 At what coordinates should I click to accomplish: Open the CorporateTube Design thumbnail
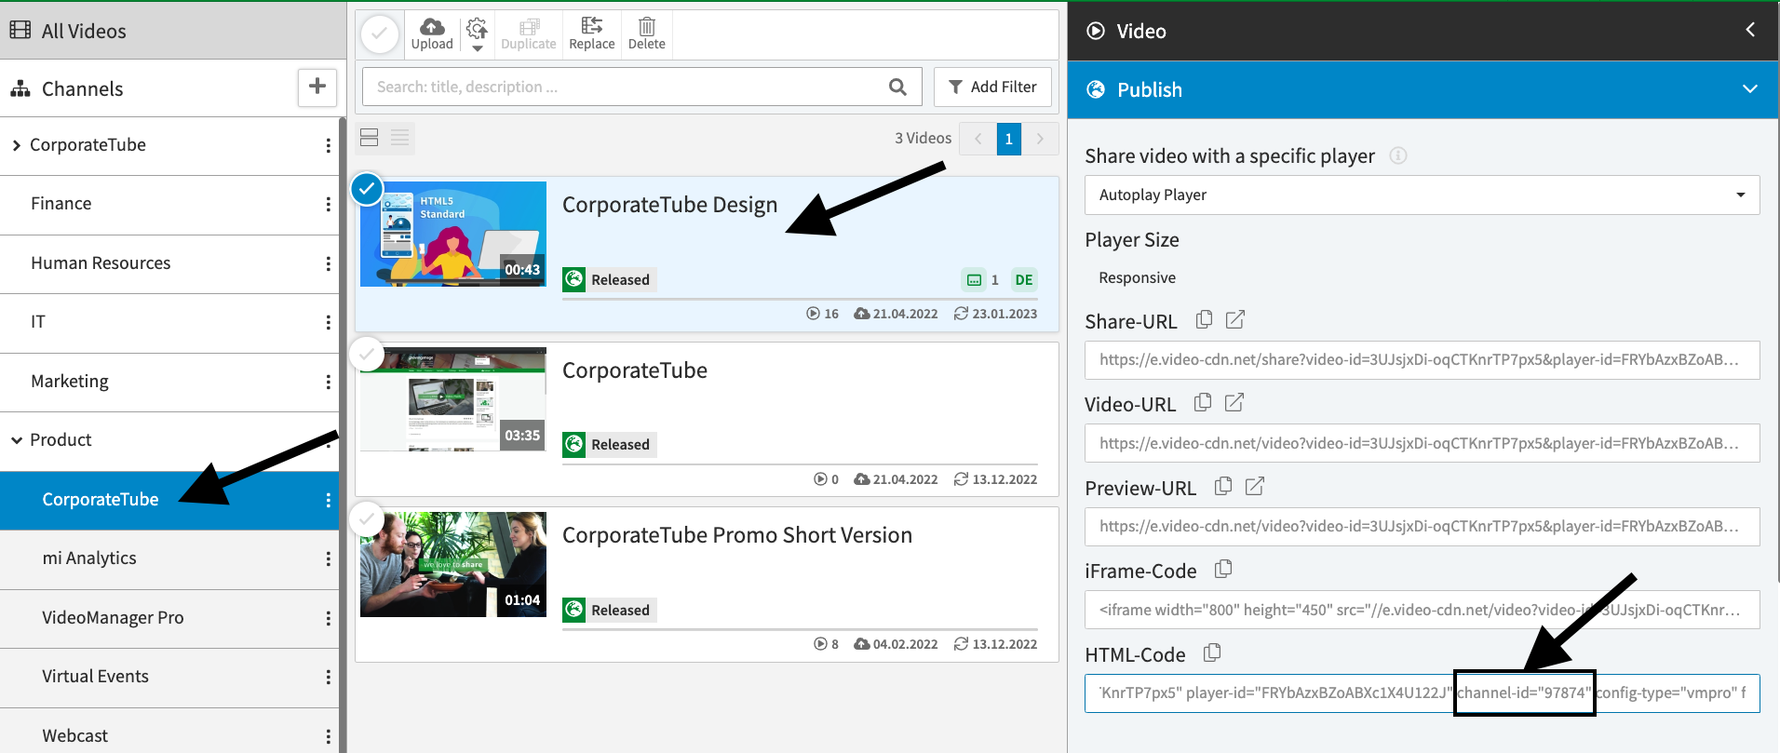point(453,234)
